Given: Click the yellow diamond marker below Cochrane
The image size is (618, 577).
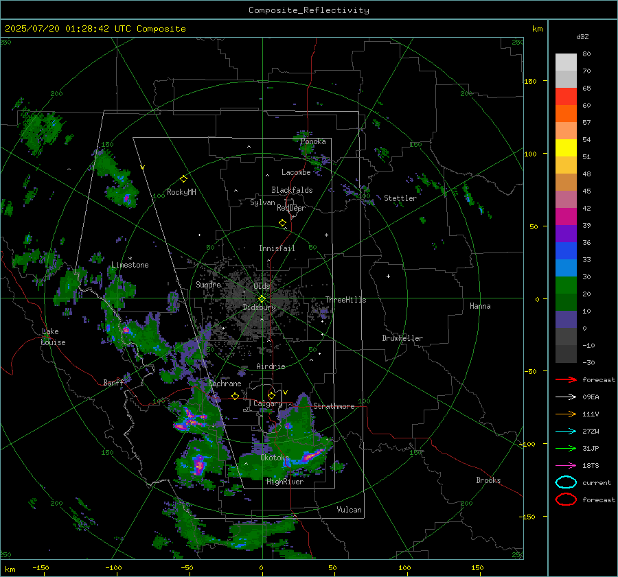Looking at the screenshot, I should point(235,396).
